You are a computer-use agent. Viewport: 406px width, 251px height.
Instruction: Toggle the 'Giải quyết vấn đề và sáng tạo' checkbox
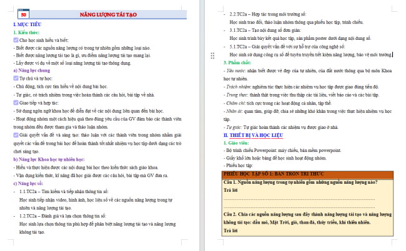tap(16, 135)
